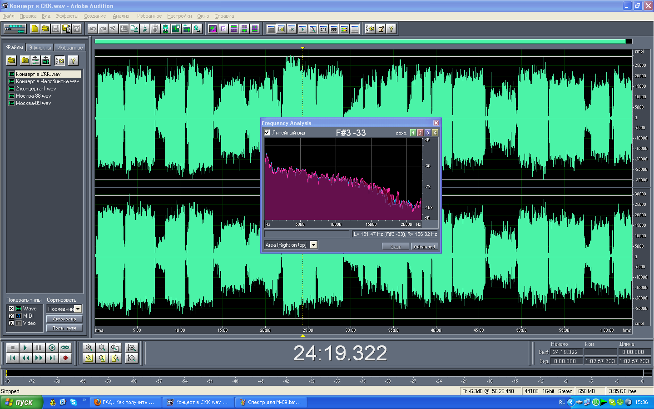Switch to the Избранное panel tab
The width and height of the screenshot is (654, 409).
click(70, 48)
